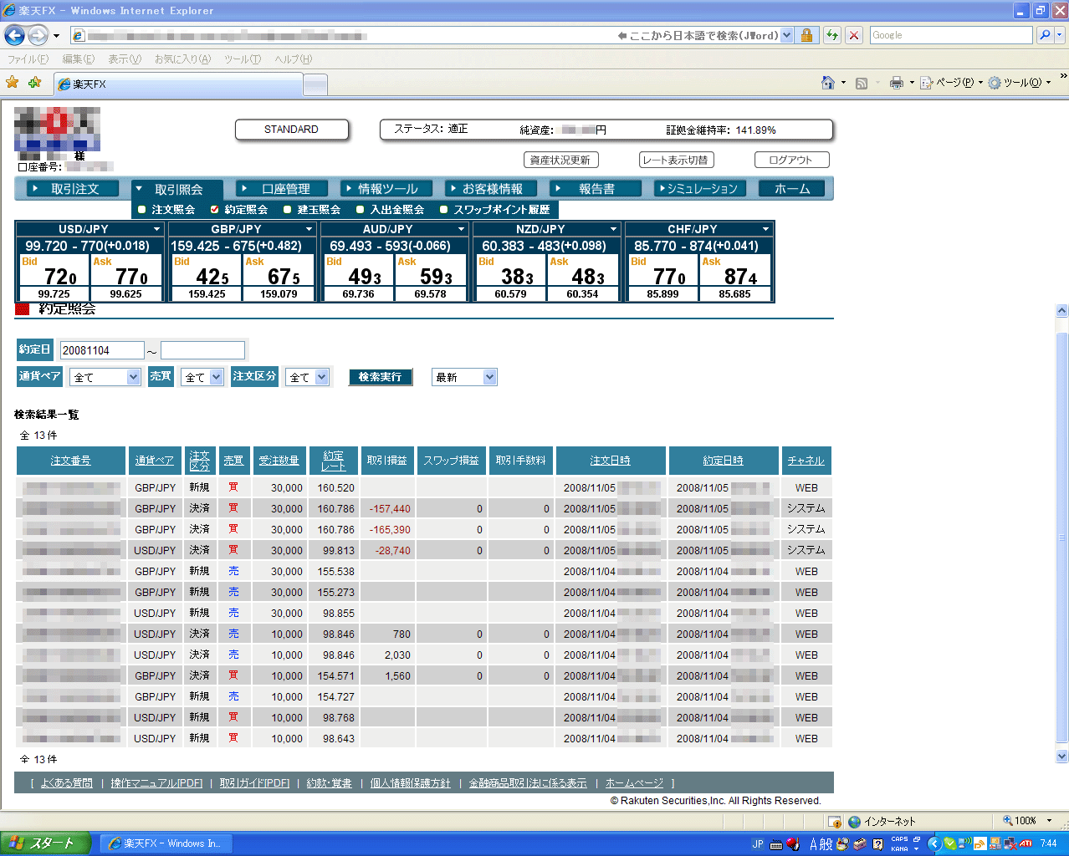Open the お客様情報 navigation tab

click(x=491, y=189)
